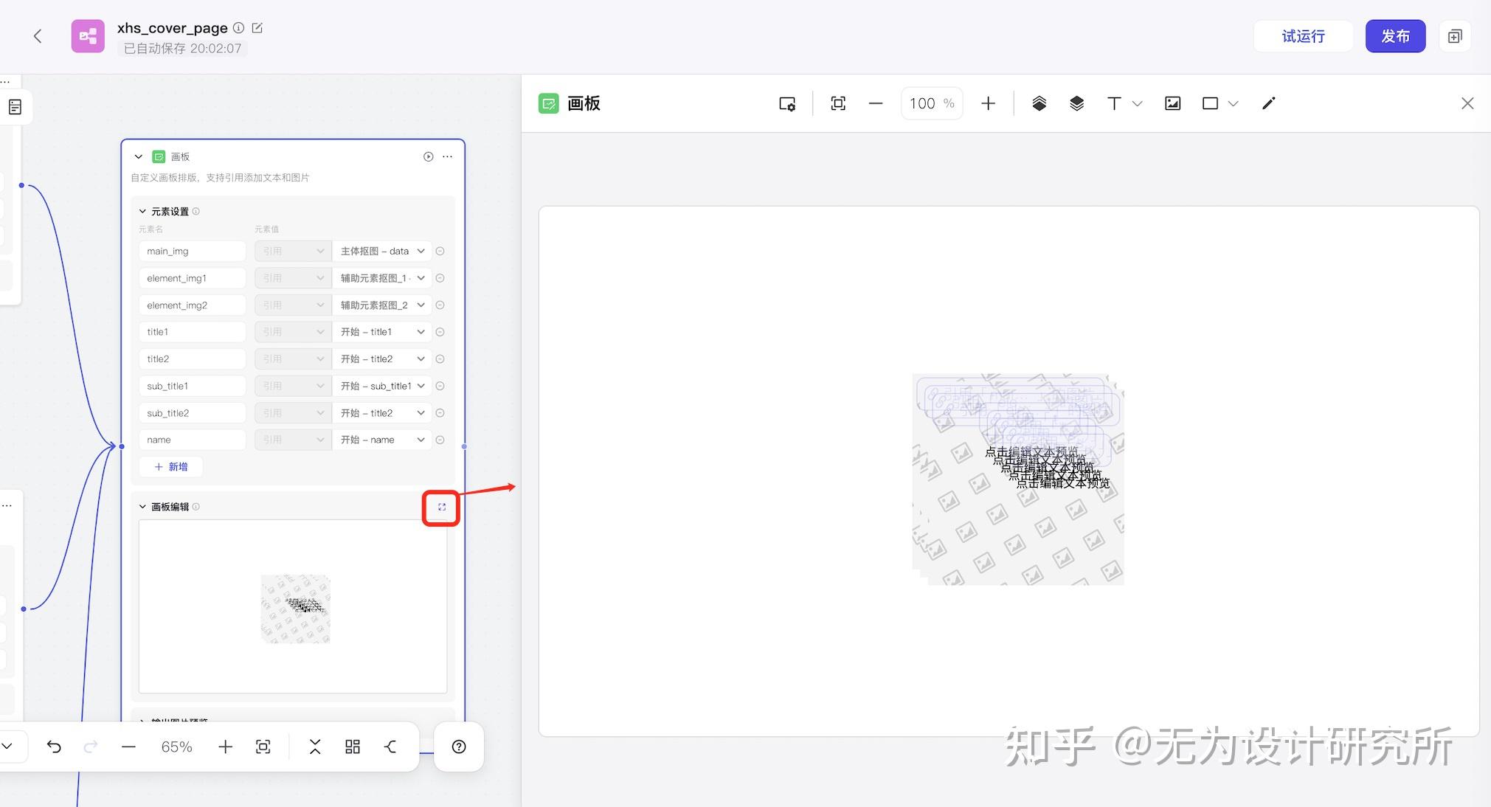Fit canvas to screen icon in 画板 toolbar
The height and width of the screenshot is (807, 1491).
[838, 104]
